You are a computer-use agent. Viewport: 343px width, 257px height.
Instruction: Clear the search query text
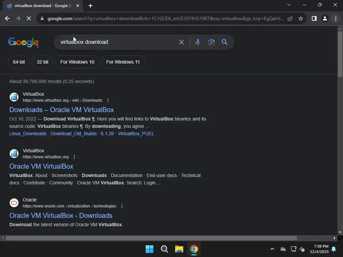click(181, 42)
